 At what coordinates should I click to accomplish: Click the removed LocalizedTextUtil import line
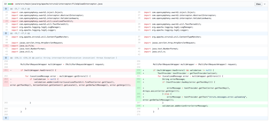[x=42, y=21]
